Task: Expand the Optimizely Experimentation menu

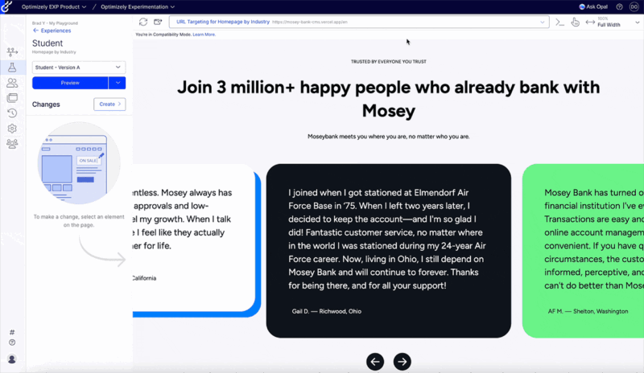Action: tap(138, 6)
